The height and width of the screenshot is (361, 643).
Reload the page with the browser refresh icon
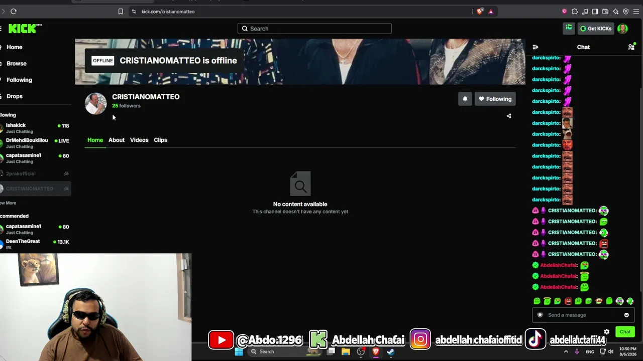point(14,12)
